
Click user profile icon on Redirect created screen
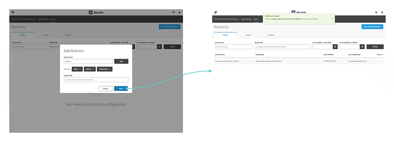[382, 12]
